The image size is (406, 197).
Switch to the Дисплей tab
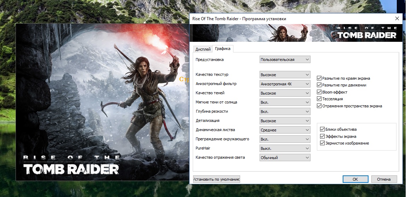click(x=203, y=49)
